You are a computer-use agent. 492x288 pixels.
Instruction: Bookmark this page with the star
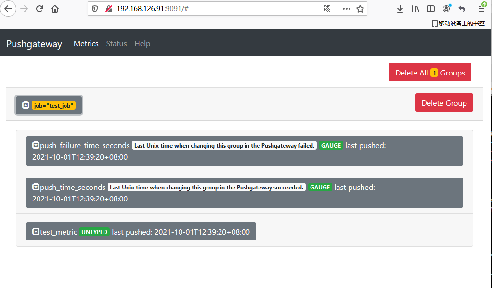pos(360,9)
